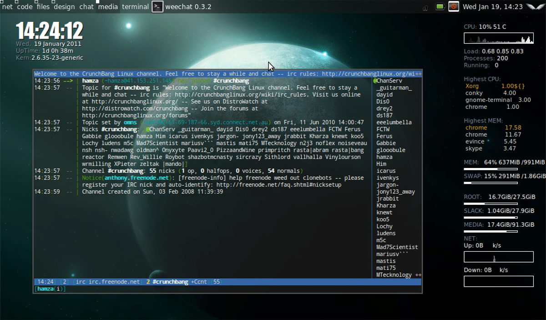Switch to the terminal workspace
The image size is (546, 320).
(135, 6)
